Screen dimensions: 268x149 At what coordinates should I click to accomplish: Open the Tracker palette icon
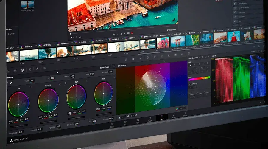click(155, 57)
